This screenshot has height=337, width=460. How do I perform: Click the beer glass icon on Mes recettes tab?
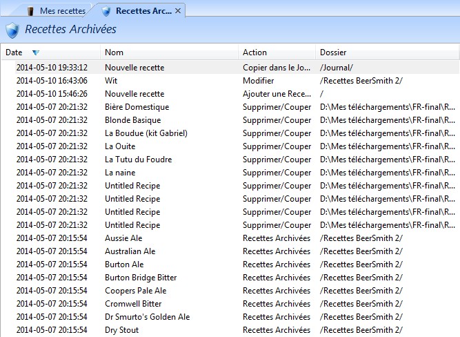pos(31,11)
